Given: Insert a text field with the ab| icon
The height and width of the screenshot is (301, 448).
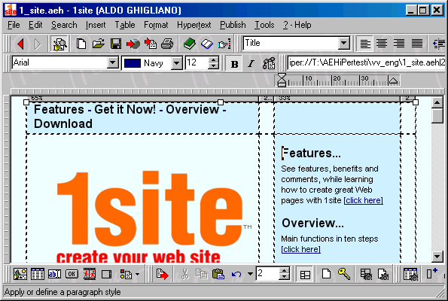Looking at the screenshot, I should pos(54,274).
